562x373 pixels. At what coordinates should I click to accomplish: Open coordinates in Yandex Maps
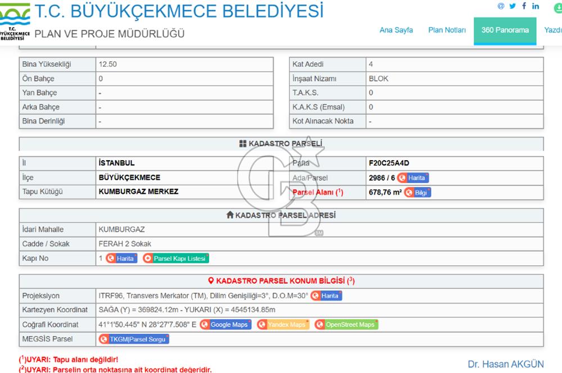coord(283,325)
